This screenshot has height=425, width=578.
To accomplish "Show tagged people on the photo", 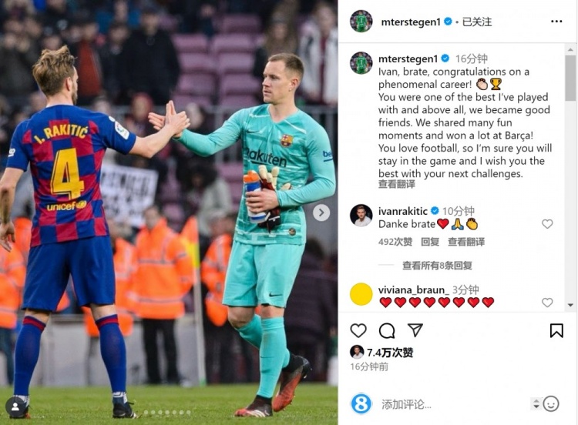I will [15, 407].
